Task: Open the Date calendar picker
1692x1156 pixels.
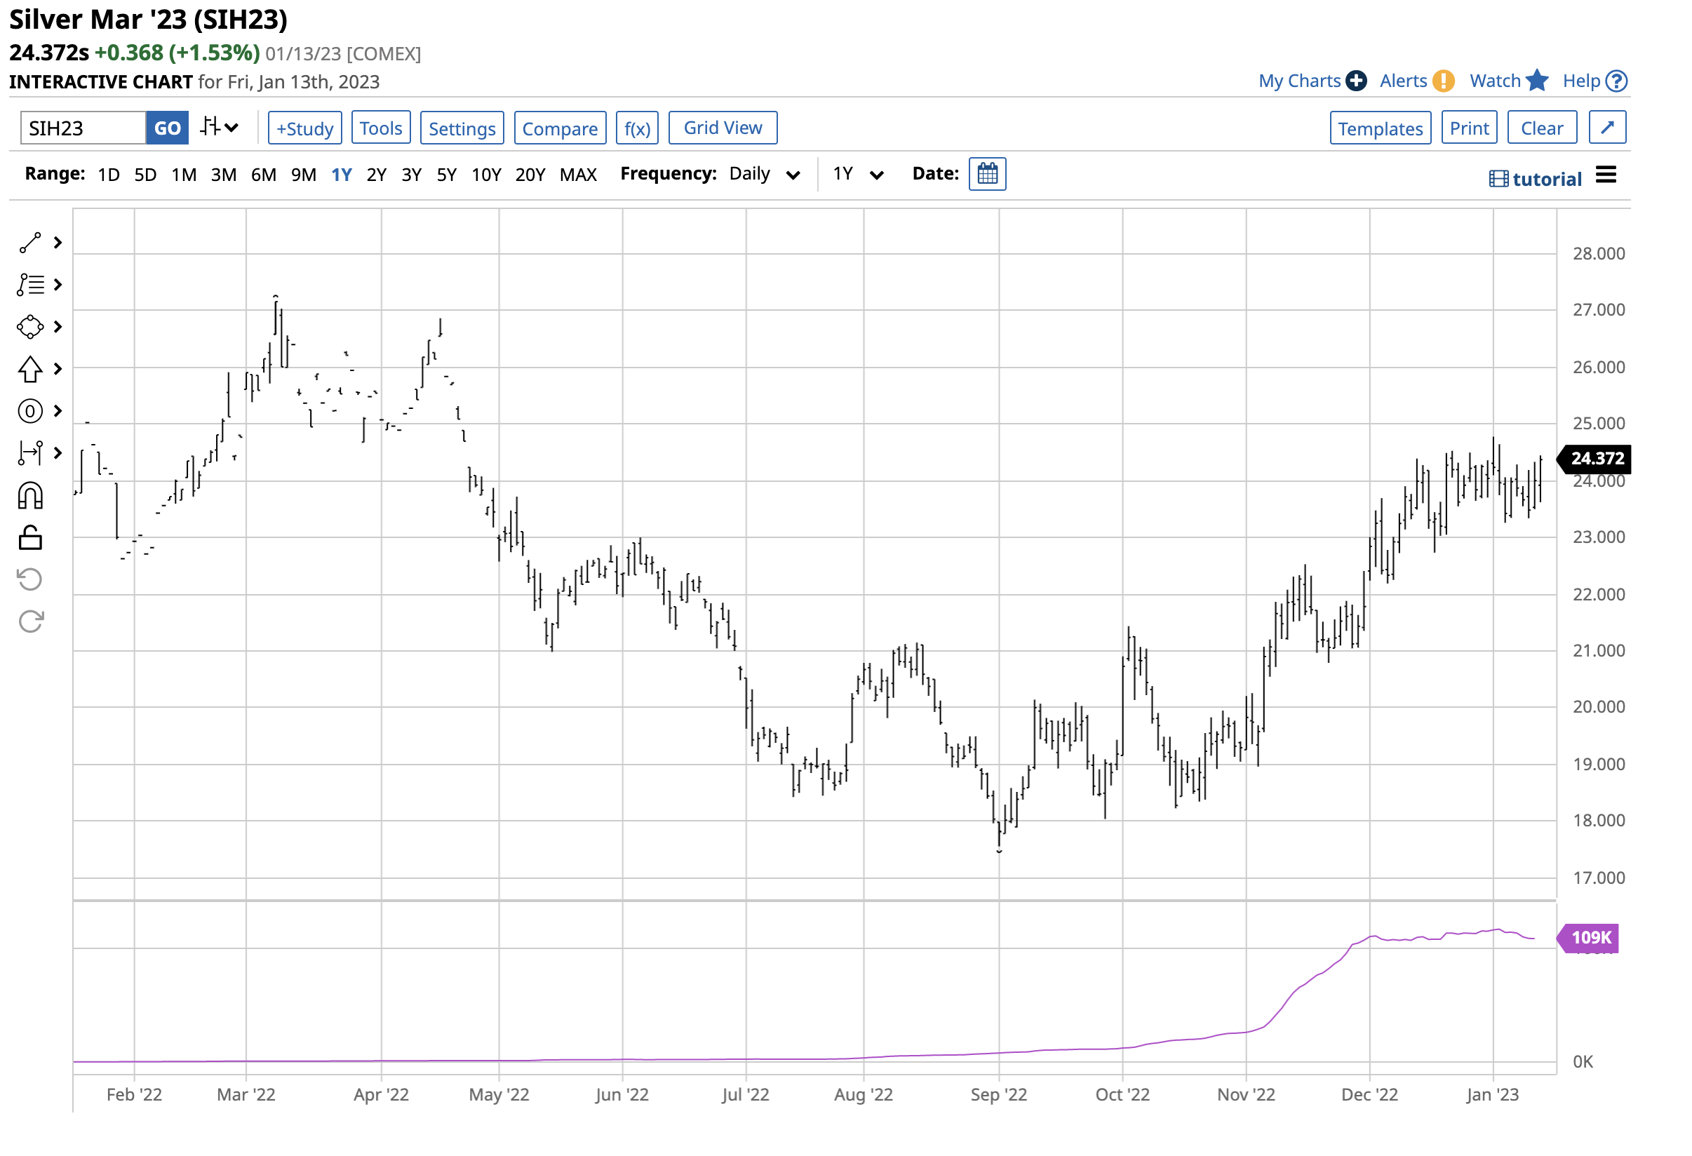Action: pos(987,173)
